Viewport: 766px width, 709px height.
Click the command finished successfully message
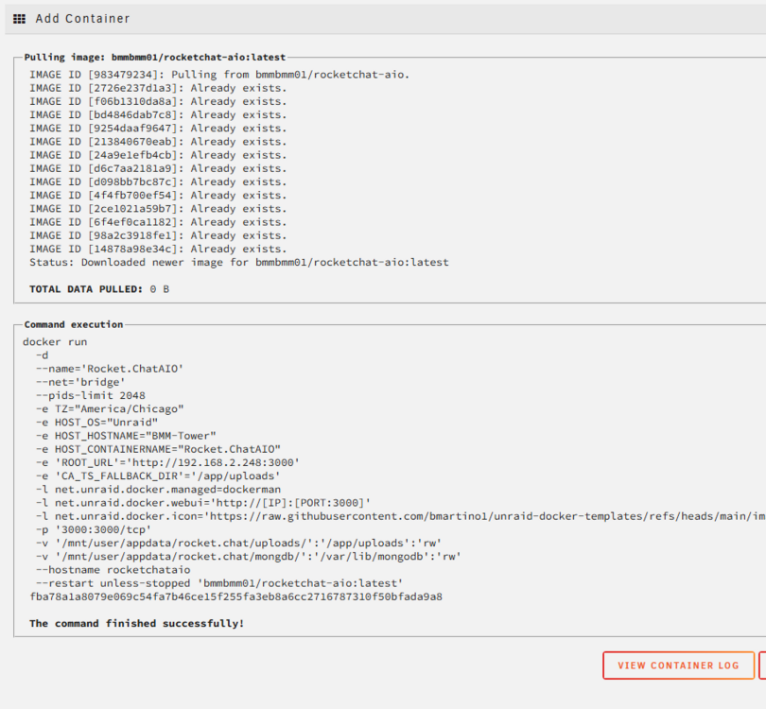coord(136,624)
